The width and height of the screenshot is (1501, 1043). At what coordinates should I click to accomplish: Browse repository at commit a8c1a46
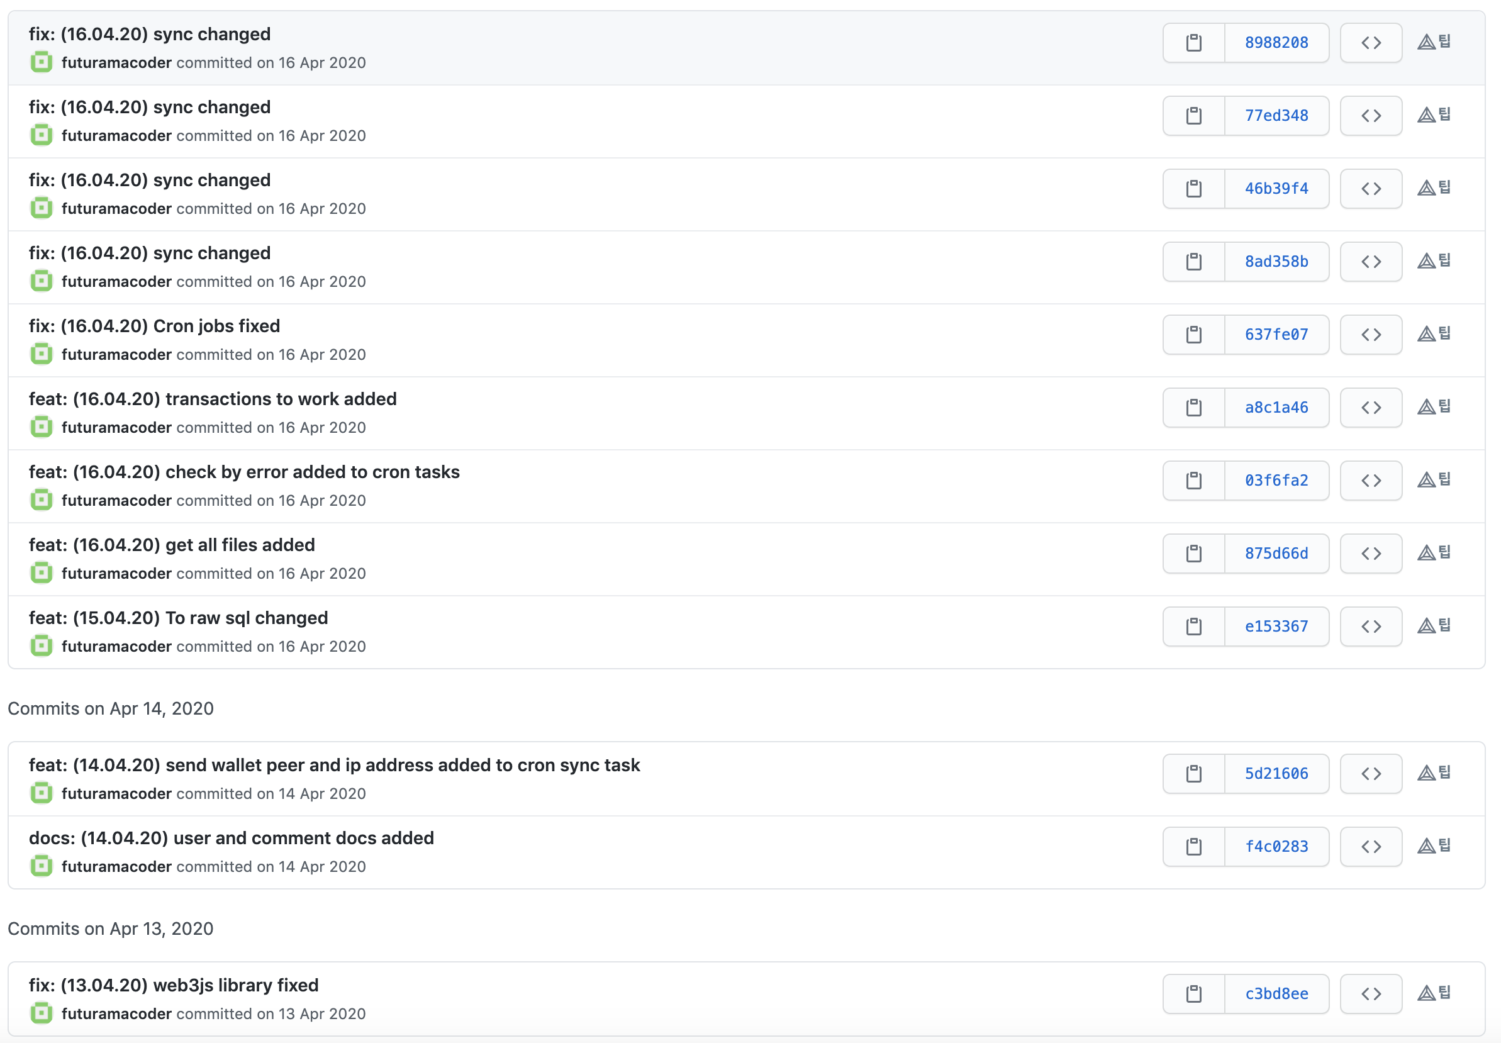[1370, 408]
